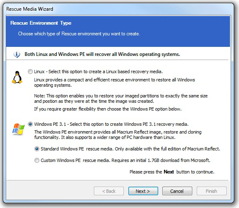The height and width of the screenshot is (208, 239).
Task: Click 'Both Linux and Windows PE will recover' text
Action: (102, 54)
